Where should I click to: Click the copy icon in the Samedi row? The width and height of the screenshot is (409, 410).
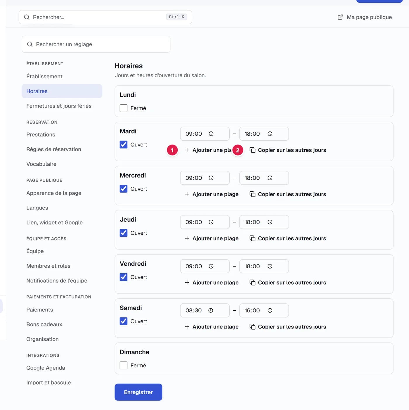252,327
